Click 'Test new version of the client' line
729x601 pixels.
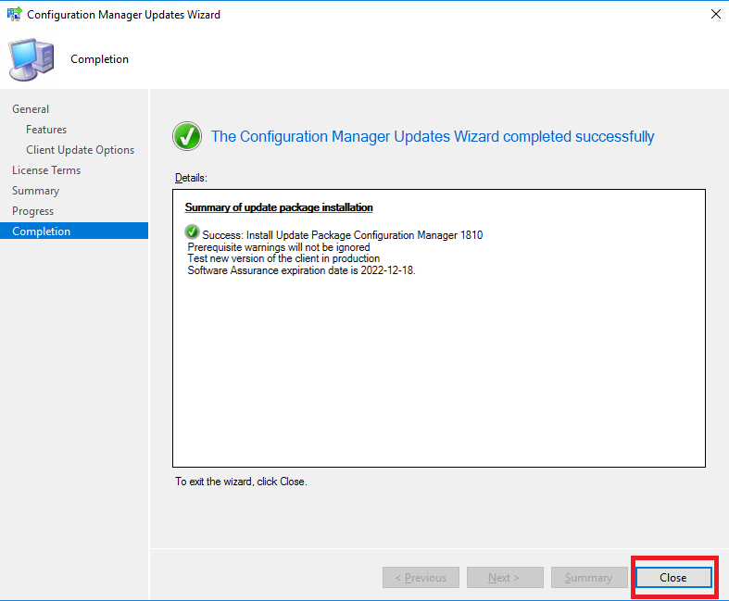pos(283,258)
